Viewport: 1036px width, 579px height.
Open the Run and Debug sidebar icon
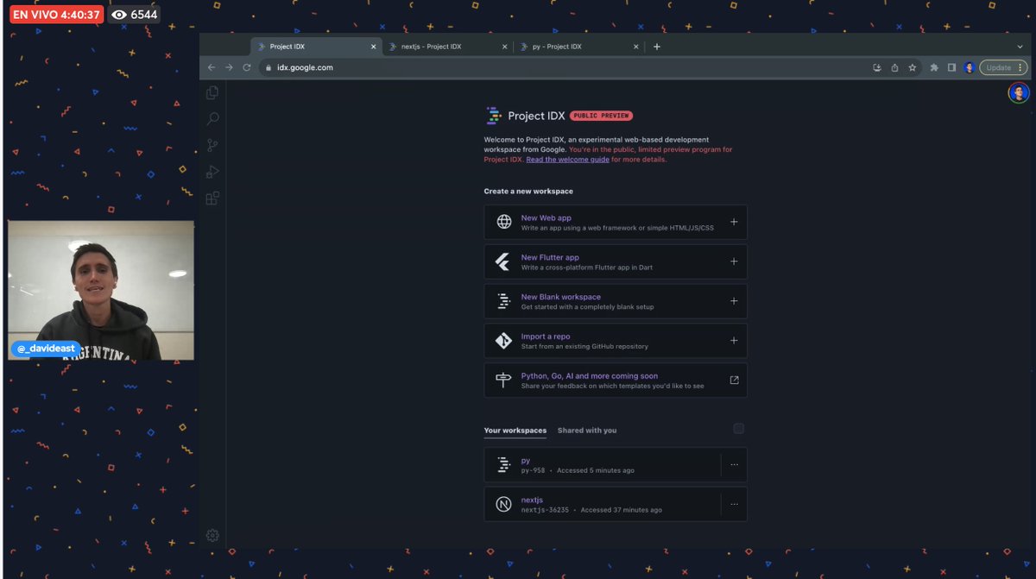[212, 172]
